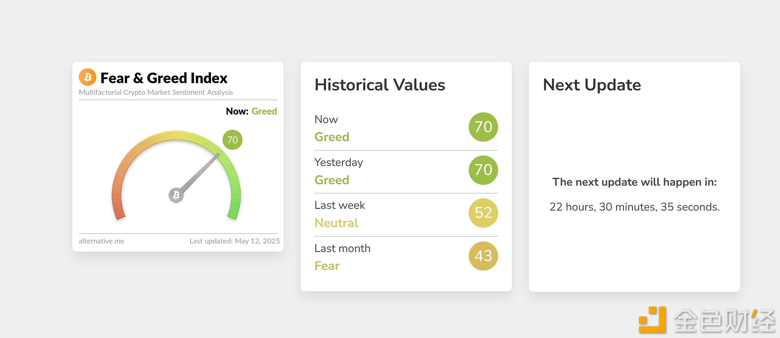Screen dimensions: 780x338
Task: Click the Yesterday value 70 circle
Action: coord(483,170)
